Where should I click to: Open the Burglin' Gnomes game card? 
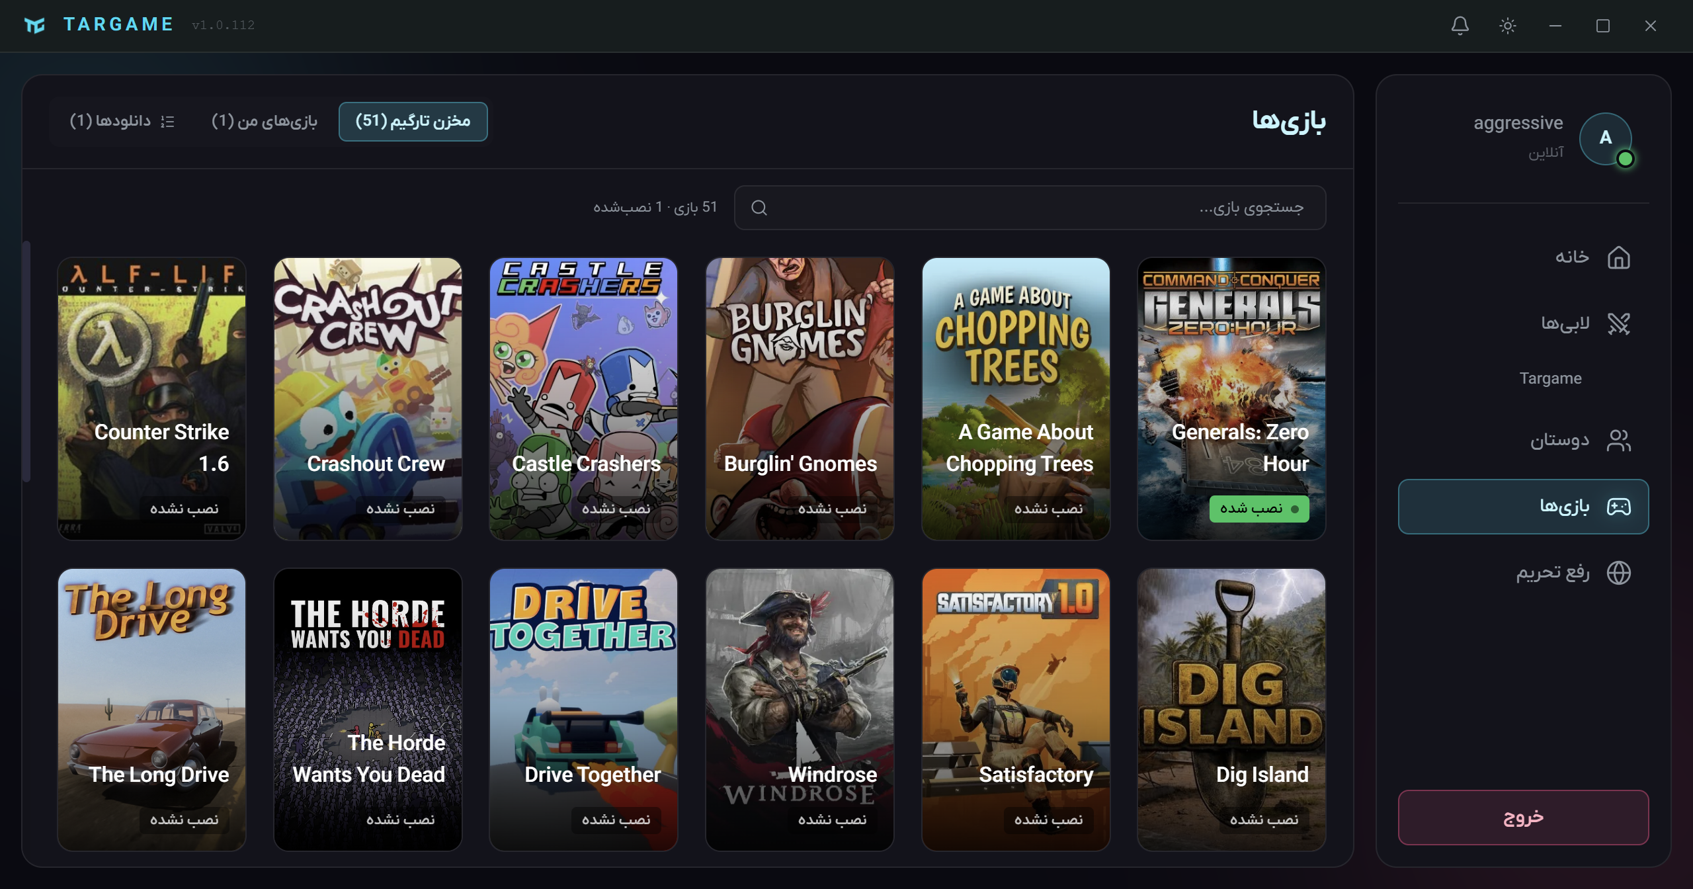tap(800, 399)
